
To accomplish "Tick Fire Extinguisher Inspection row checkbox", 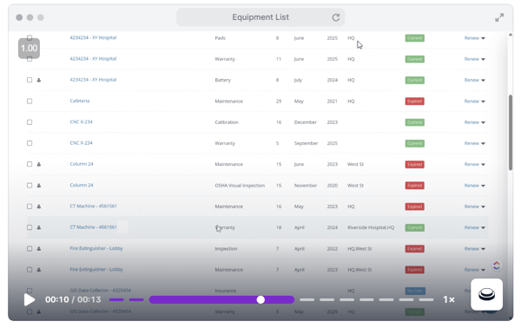I will pos(30,249).
